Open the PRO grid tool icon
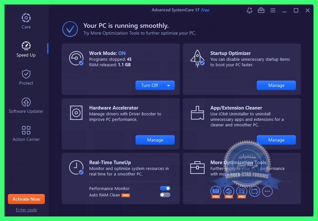 click(241, 192)
